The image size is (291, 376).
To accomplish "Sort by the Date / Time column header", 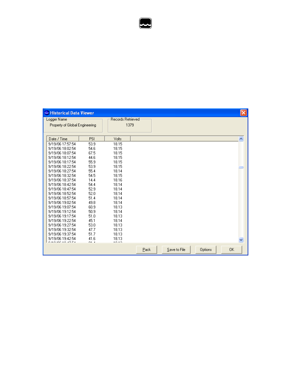I will [x=63, y=139].
